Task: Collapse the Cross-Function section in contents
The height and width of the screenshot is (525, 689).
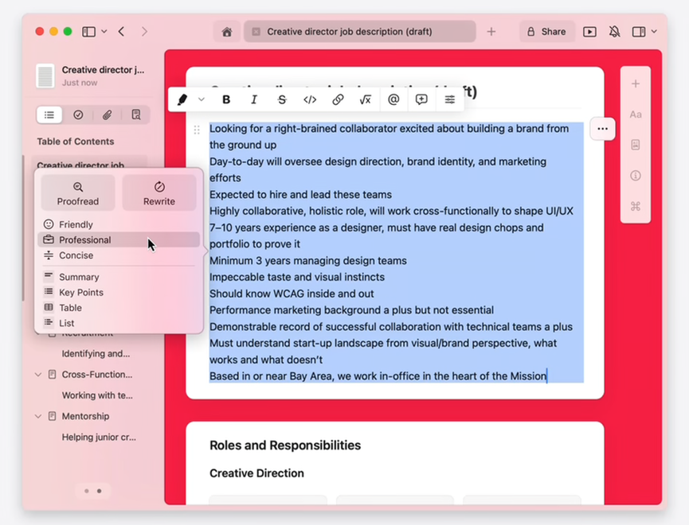Action: [38, 375]
